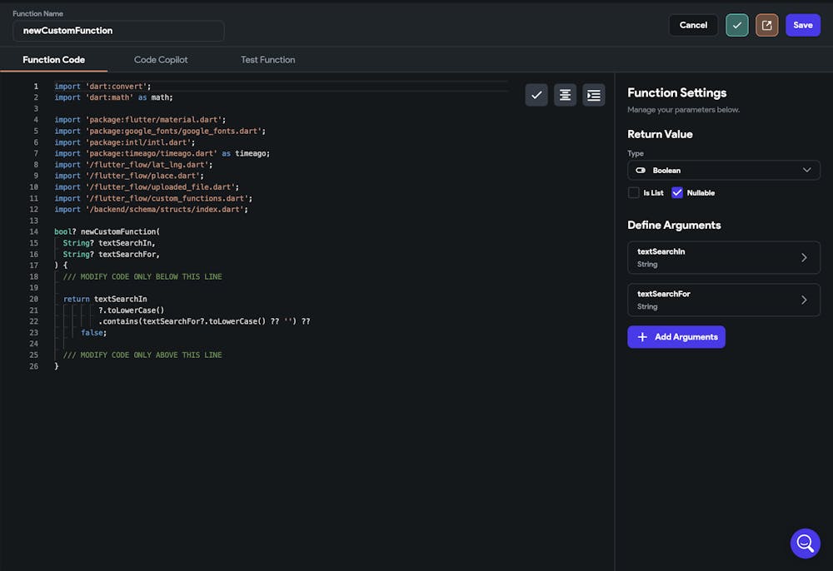Click the center-align format code icon
Viewport: 833px width, 571px height.
coord(565,95)
